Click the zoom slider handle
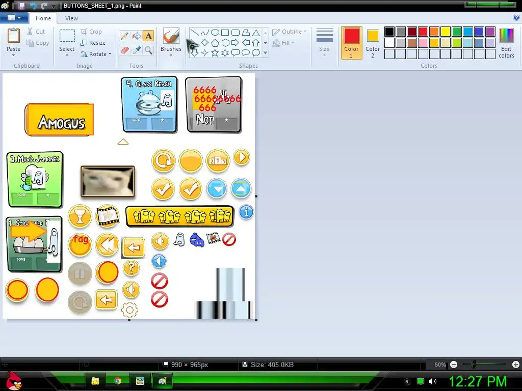The image size is (522, 391). point(473,365)
